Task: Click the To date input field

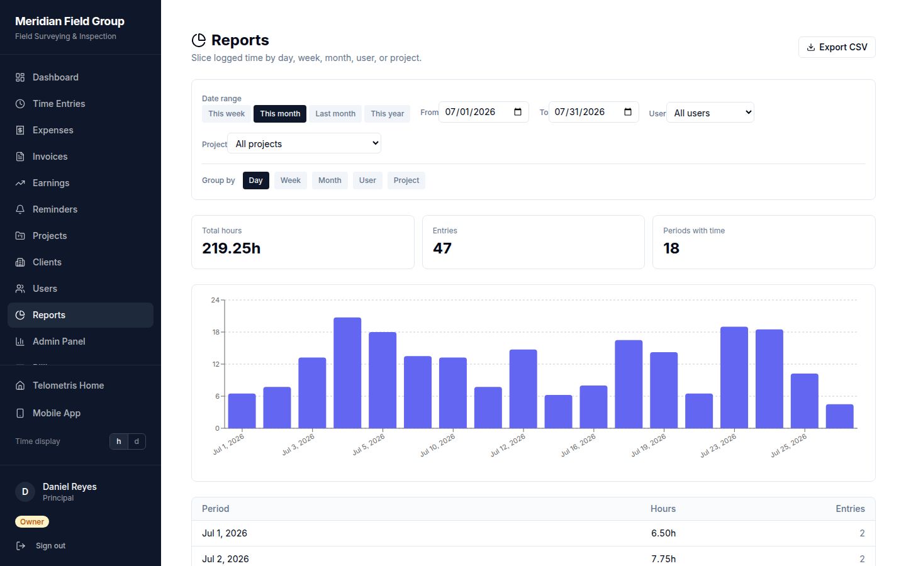Action: 593,112
